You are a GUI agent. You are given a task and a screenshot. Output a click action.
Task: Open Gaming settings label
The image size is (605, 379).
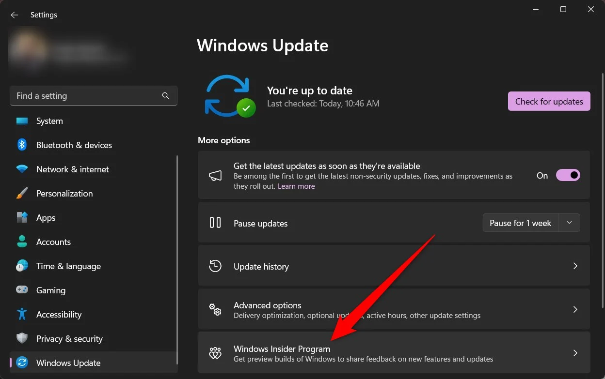tap(51, 290)
